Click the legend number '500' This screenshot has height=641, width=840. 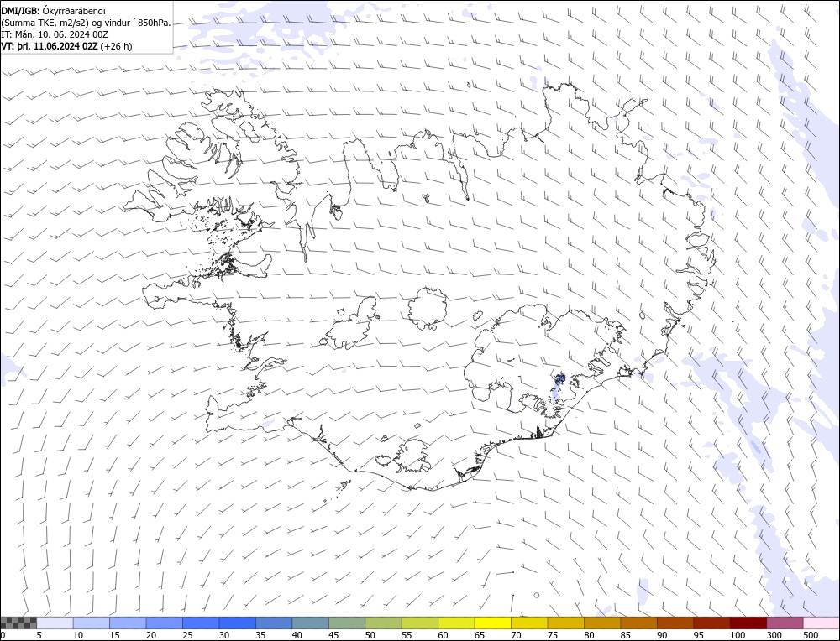(x=811, y=635)
